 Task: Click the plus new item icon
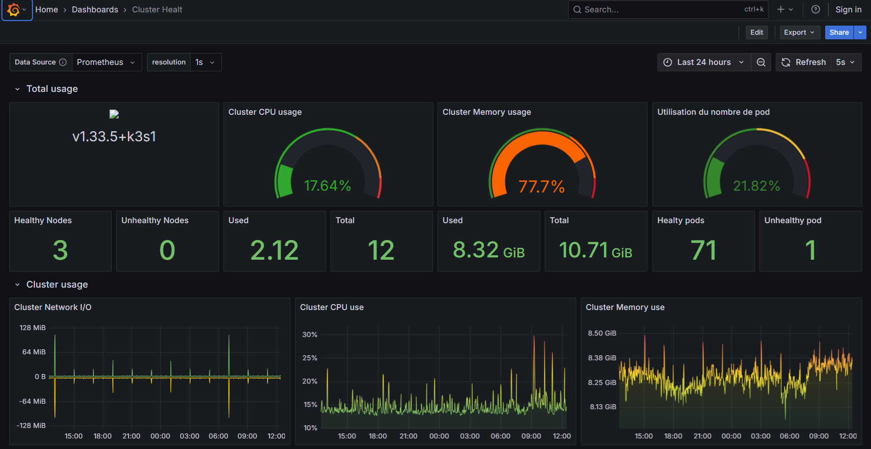click(x=781, y=10)
